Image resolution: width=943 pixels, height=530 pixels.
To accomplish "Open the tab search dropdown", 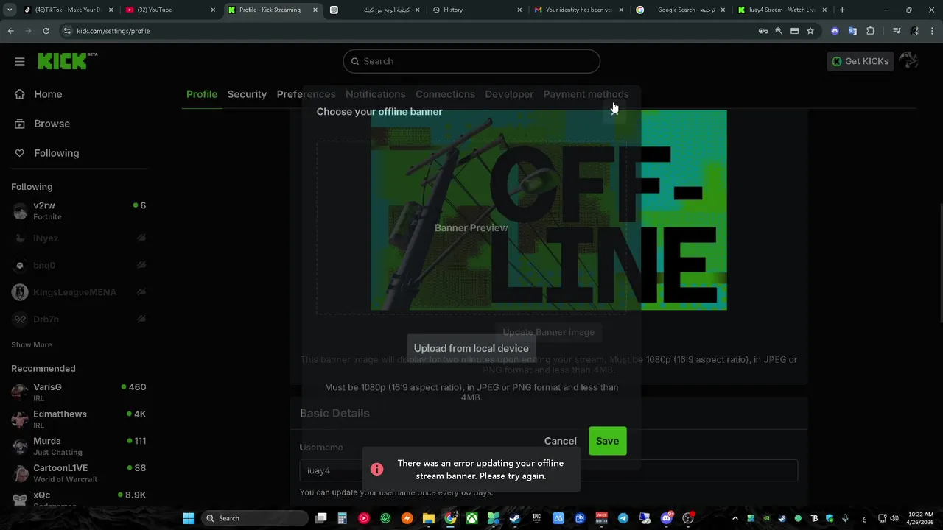I will click(x=9, y=10).
